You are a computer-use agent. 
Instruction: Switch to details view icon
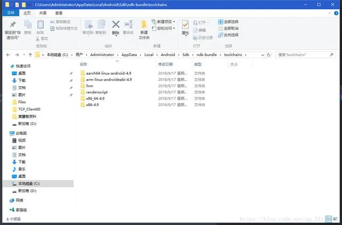[x=328, y=219]
